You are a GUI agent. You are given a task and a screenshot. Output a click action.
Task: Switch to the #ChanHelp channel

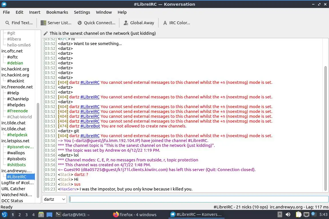coord(18,99)
